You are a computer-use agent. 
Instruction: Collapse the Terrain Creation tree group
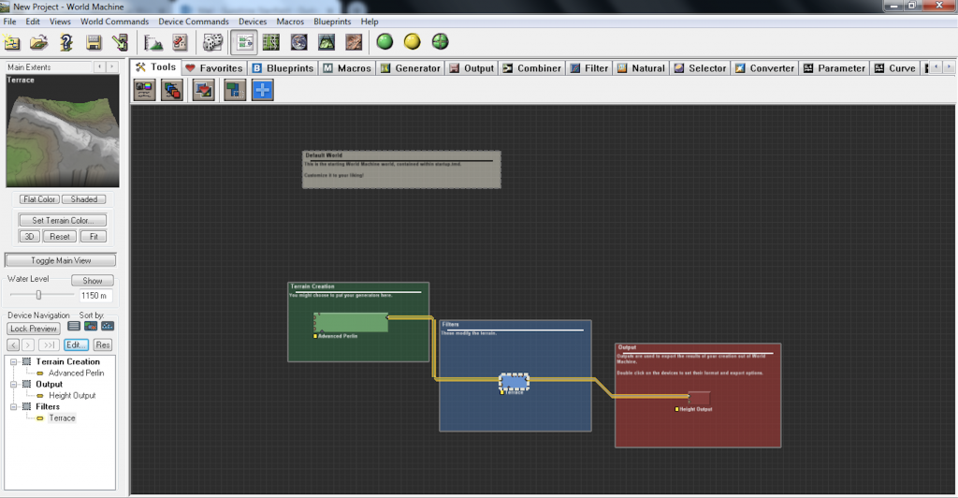(13, 361)
